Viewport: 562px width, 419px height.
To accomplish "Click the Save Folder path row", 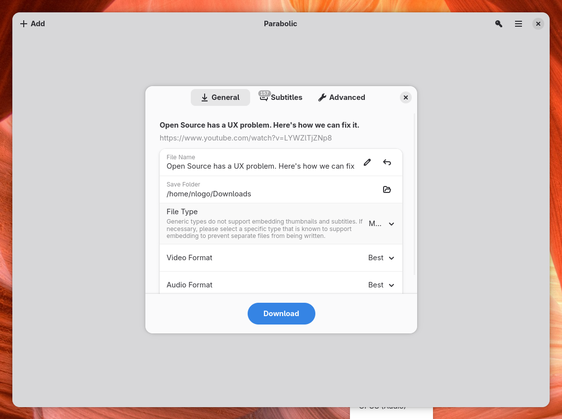I will [281, 189].
